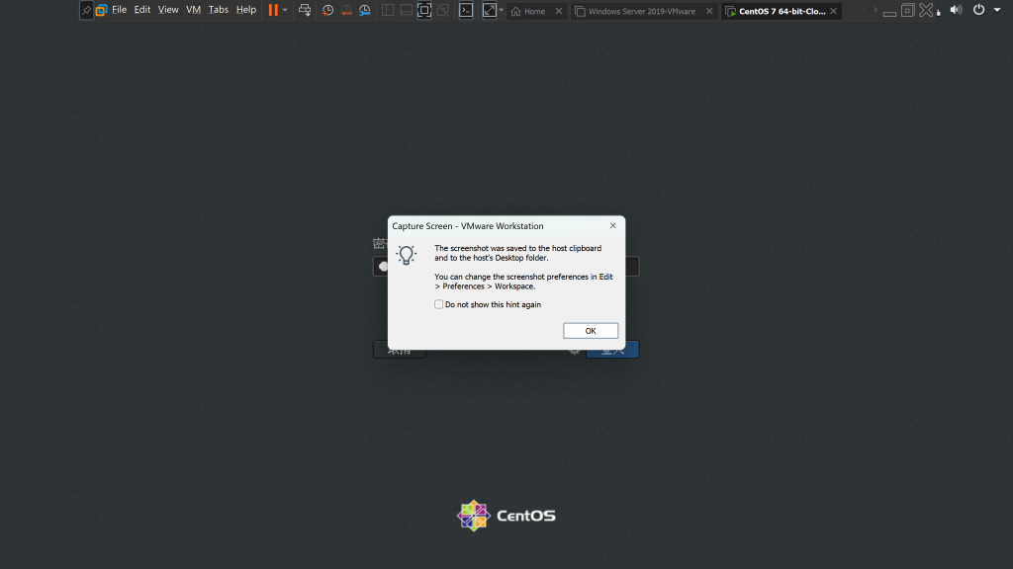The image size is (1013, 569).
Task: Expand the stretch guest dropdown arrow
Action: pyautogui.click(x=502, y=10)
